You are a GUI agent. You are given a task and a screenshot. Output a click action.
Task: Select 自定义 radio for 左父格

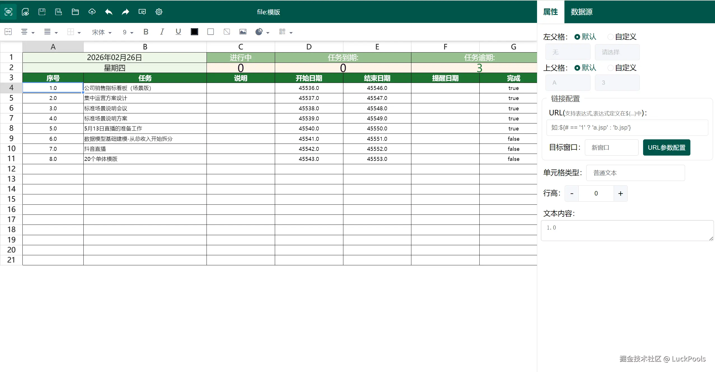tap(611, 37)
